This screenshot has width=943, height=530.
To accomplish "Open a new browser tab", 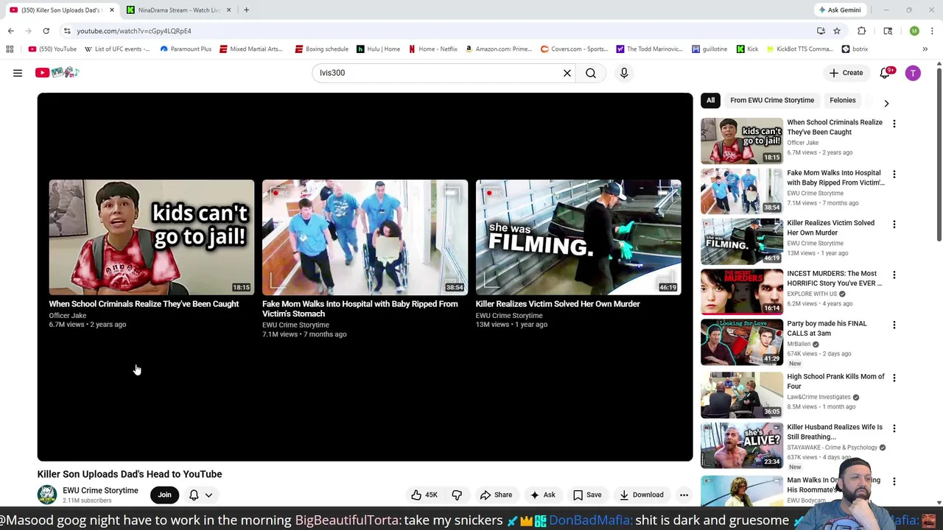I will click(x=246, y=10).
